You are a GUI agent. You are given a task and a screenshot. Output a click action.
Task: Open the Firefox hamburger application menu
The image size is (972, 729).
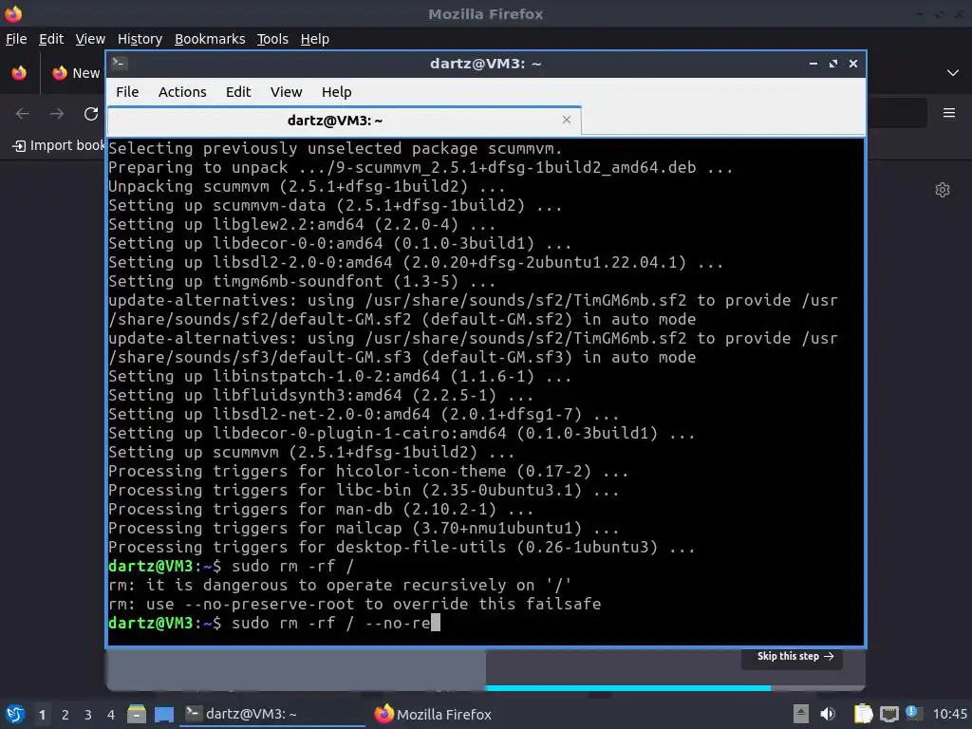[x=949, y=113]
